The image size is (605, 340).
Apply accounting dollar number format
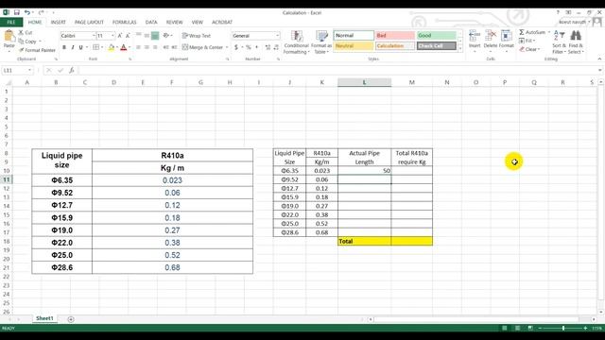(x=236, y=47)
